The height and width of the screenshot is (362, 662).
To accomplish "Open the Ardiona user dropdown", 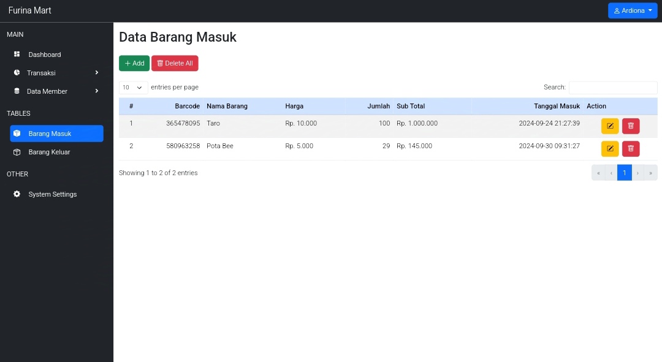I will tap(633, 10).
